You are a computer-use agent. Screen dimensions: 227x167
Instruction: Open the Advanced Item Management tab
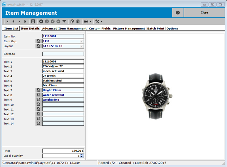pos(64,29)
